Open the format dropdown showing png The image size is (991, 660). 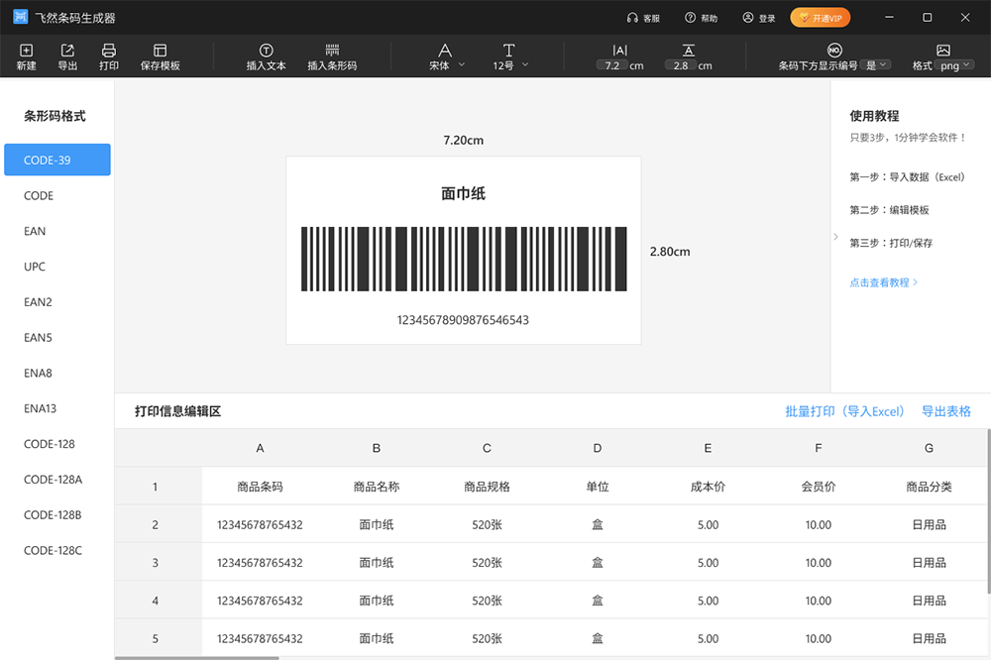click(x=954, y=65)
